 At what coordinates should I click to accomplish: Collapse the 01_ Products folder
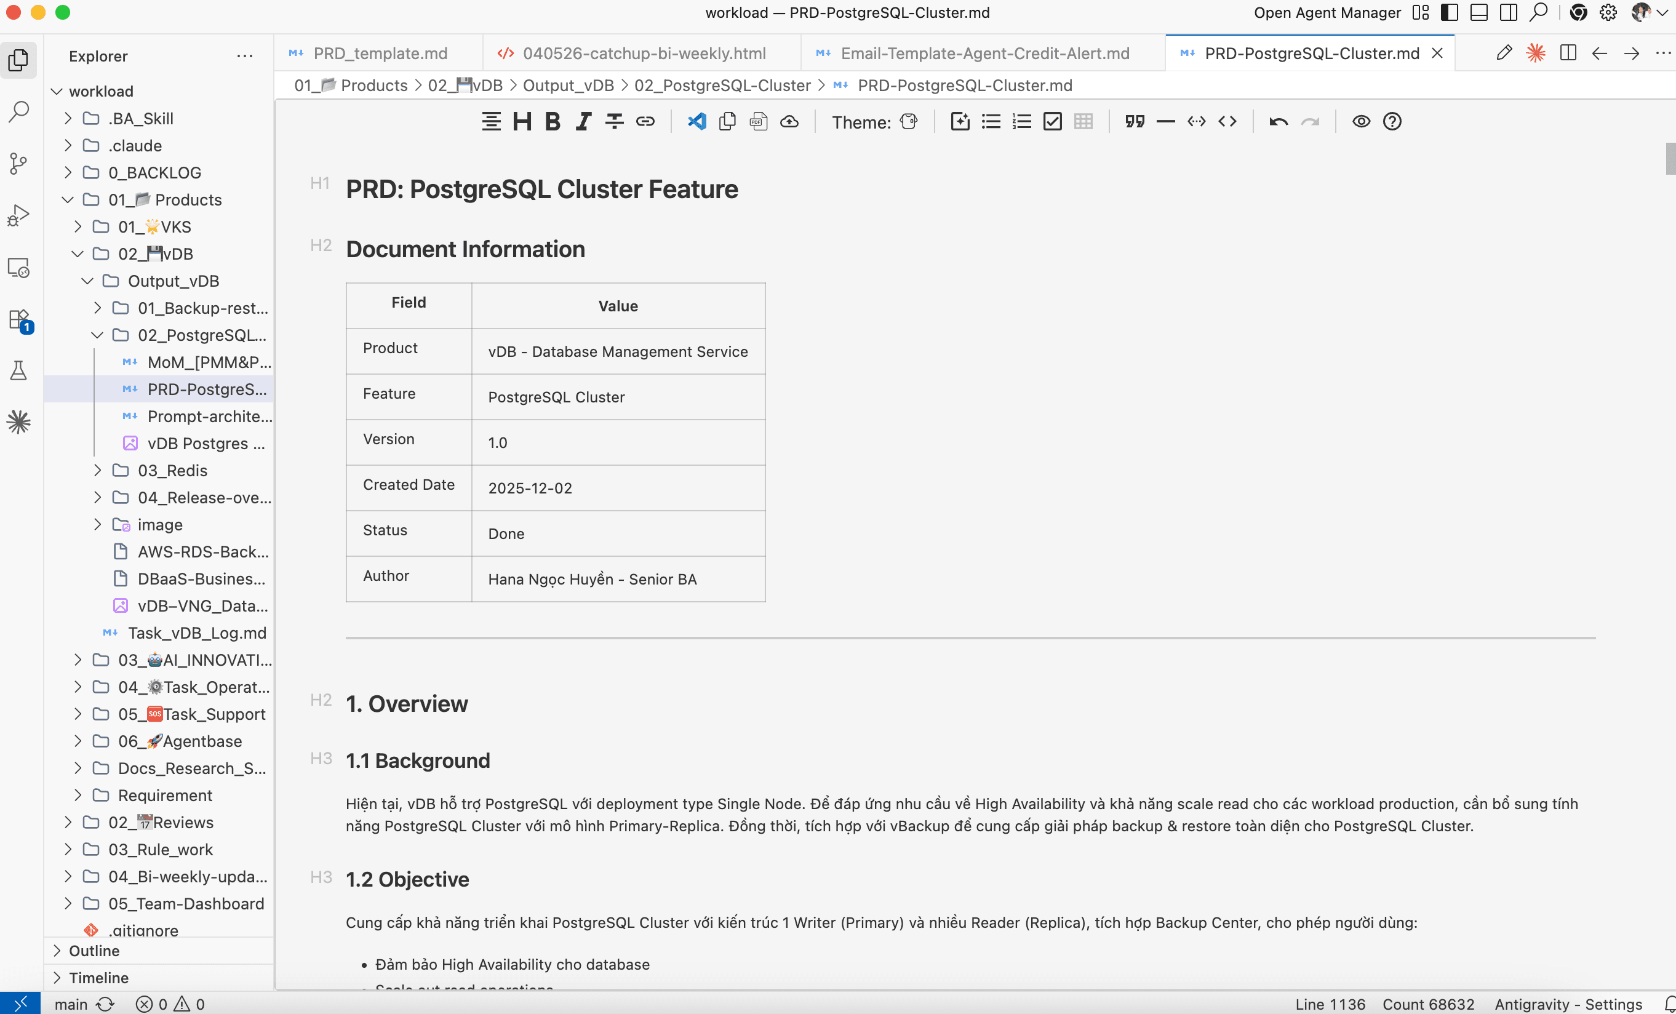[x=67, y=200]
